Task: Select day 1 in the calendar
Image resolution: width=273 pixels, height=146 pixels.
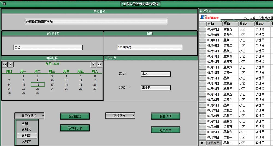Action: click(23, 76)
